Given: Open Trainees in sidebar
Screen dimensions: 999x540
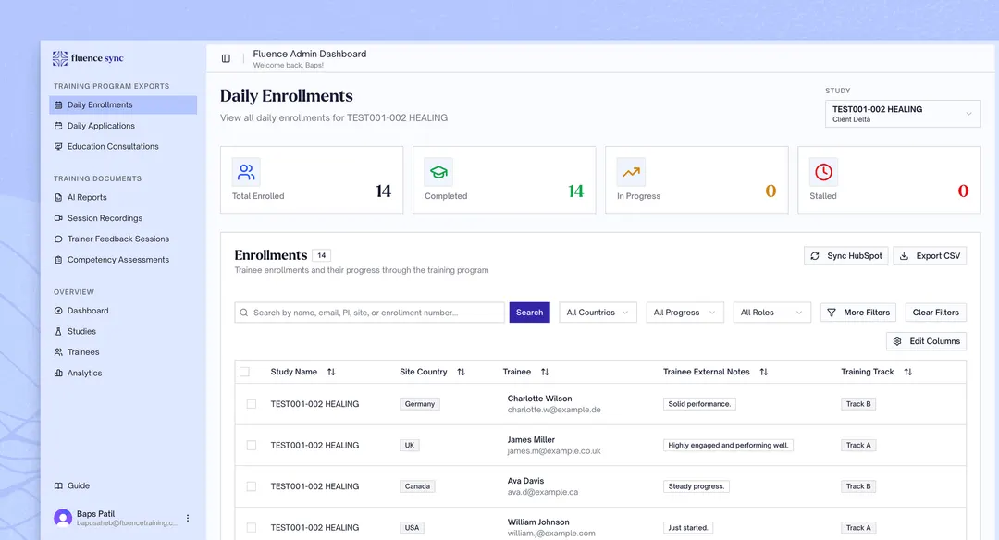Looking at the screenshot, I should [x=123, y=352].
